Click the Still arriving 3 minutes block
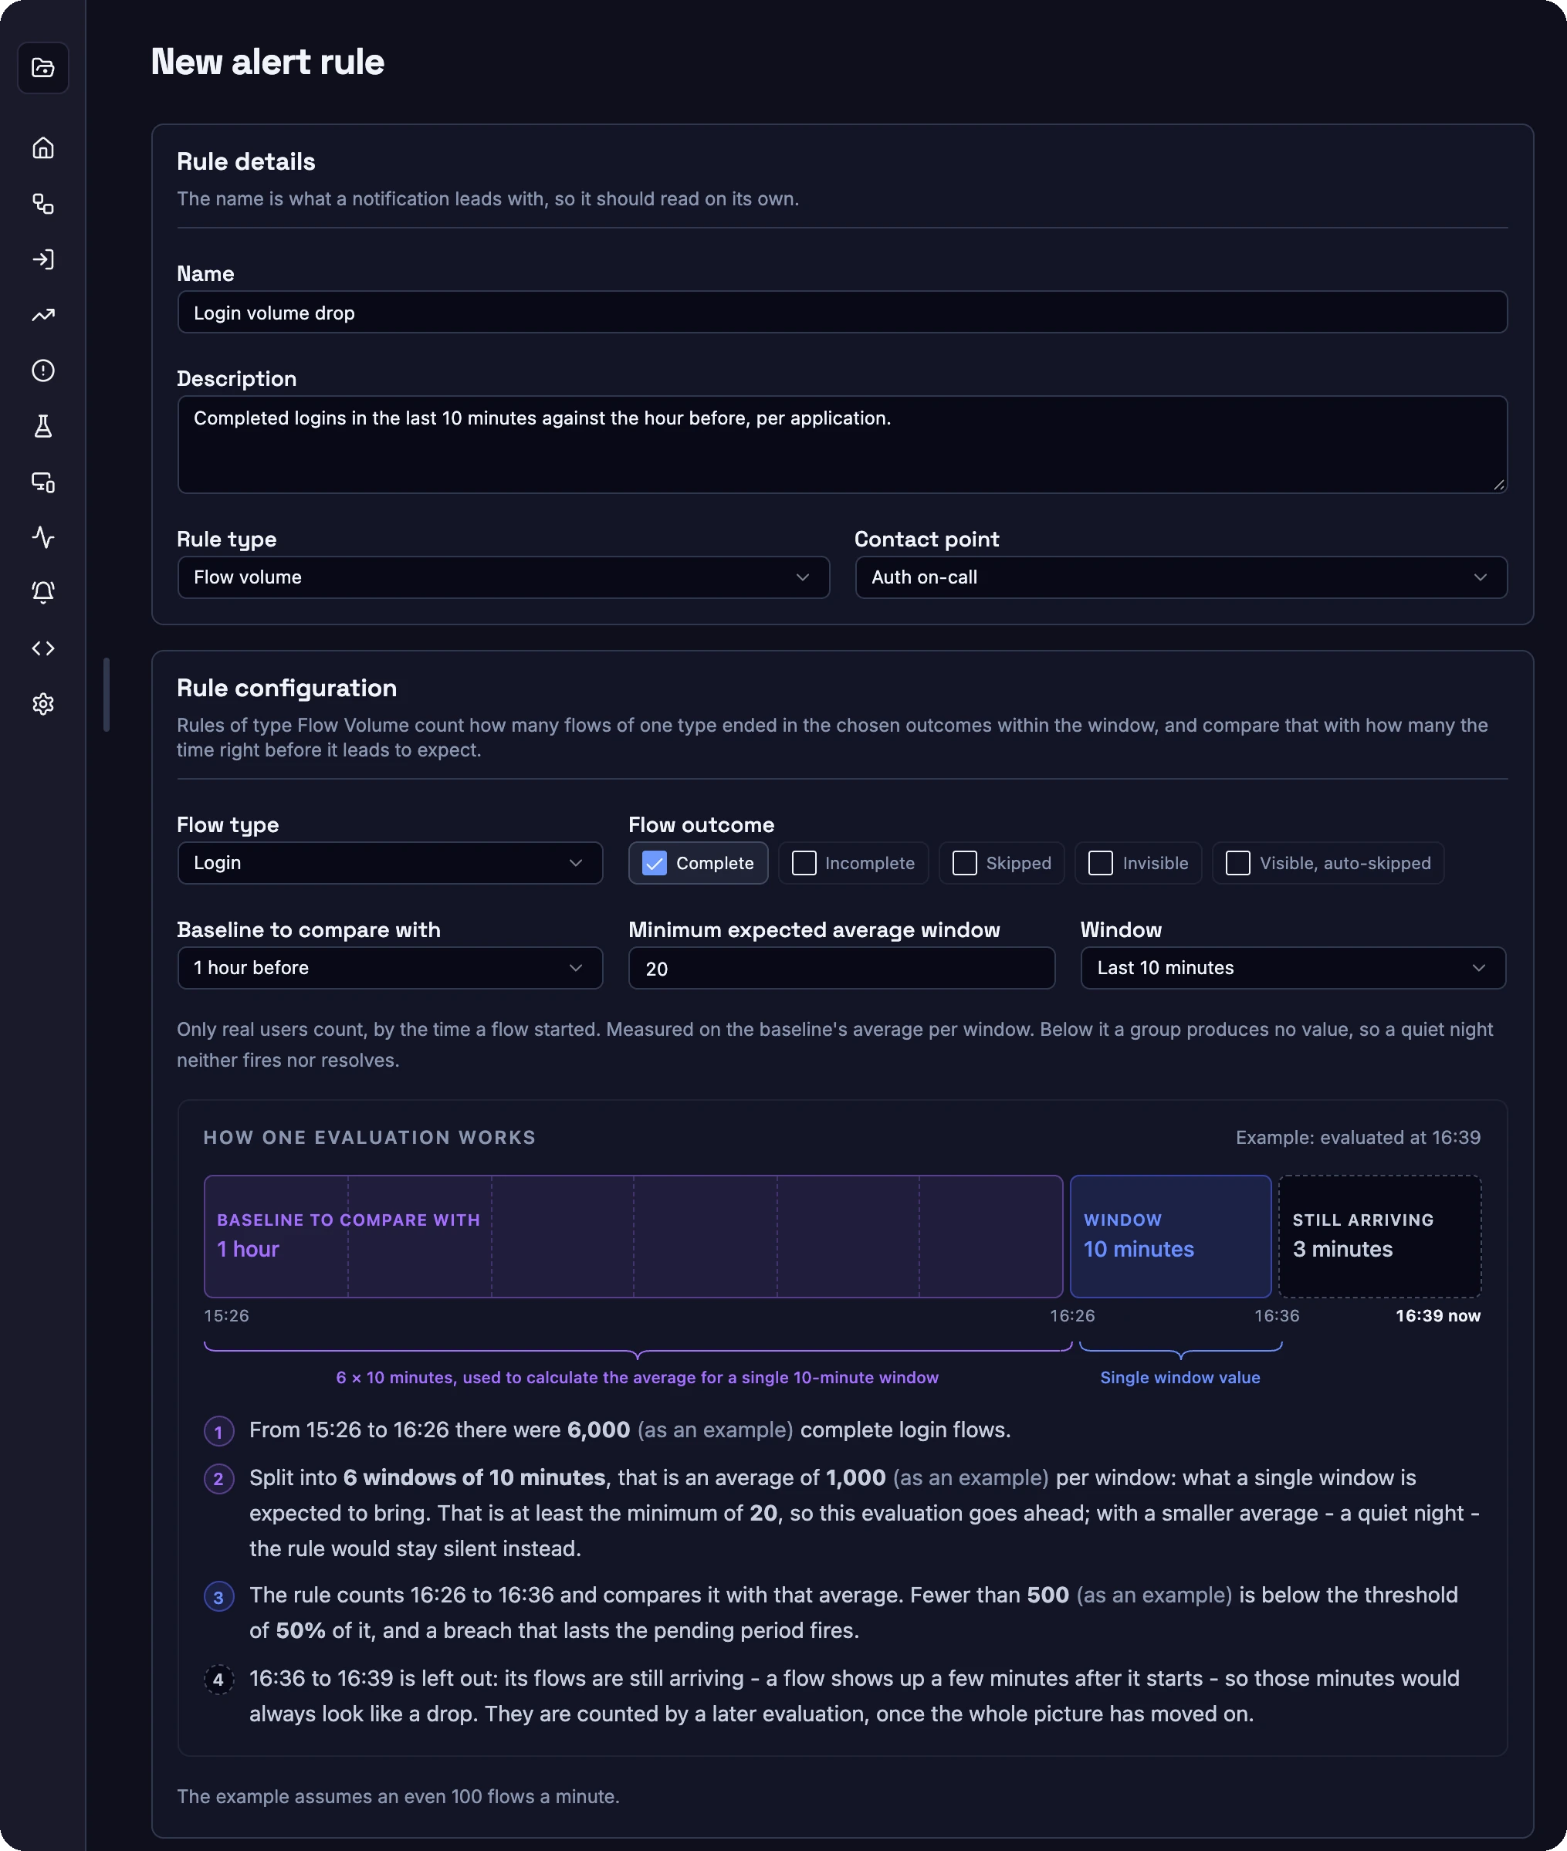Image resolution: width=1567 pixels, height=1851 pixels. [1379, 1237]
